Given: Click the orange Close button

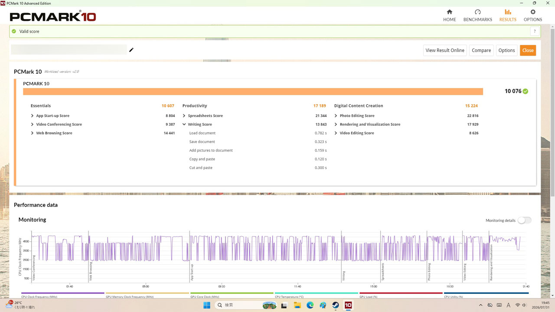Looking at the screenshot, I should click(528, 50).
